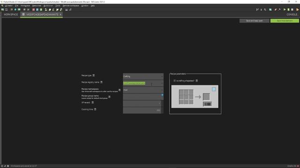The height and width of the screenshot is (168, 300).
Task: Open the MCreator menu
Action: point(8,6)
